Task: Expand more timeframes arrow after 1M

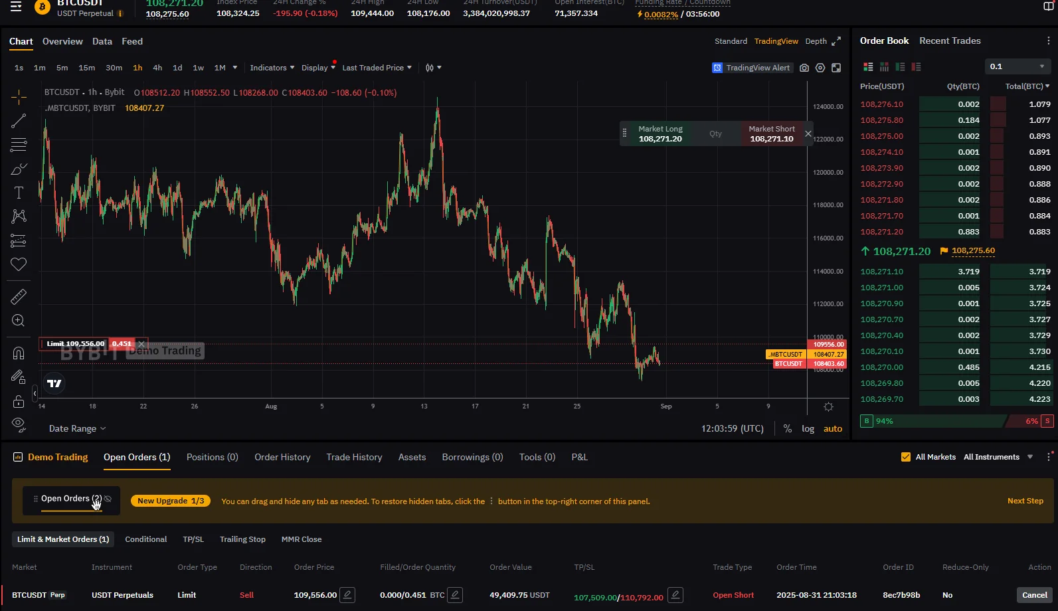Action: click(x=234, y=68)
